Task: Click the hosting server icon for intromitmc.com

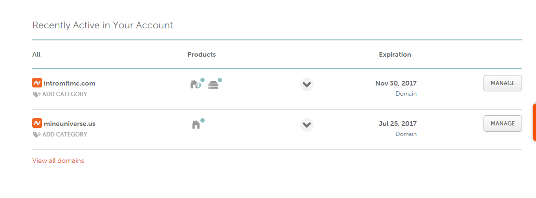Action: (x=213, y=85)
